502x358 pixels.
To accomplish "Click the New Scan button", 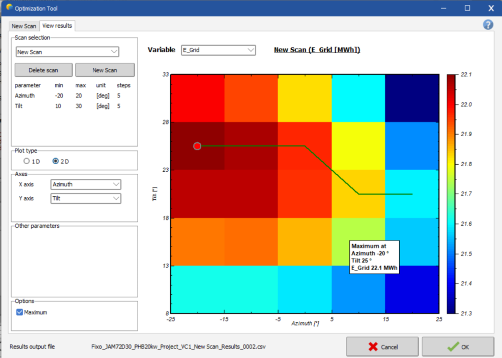I will pos(104,70).
